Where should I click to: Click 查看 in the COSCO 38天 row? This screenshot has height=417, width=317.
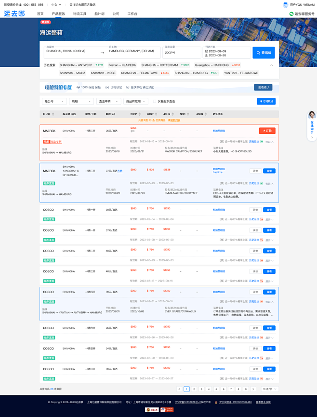point(269,210)
